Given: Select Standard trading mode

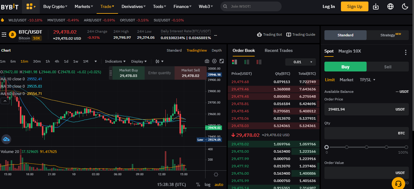Looking at the screenshot, I should (x=346, y=35).
